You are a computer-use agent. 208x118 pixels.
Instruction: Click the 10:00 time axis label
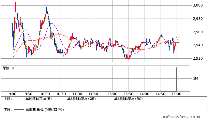[45, 94]
